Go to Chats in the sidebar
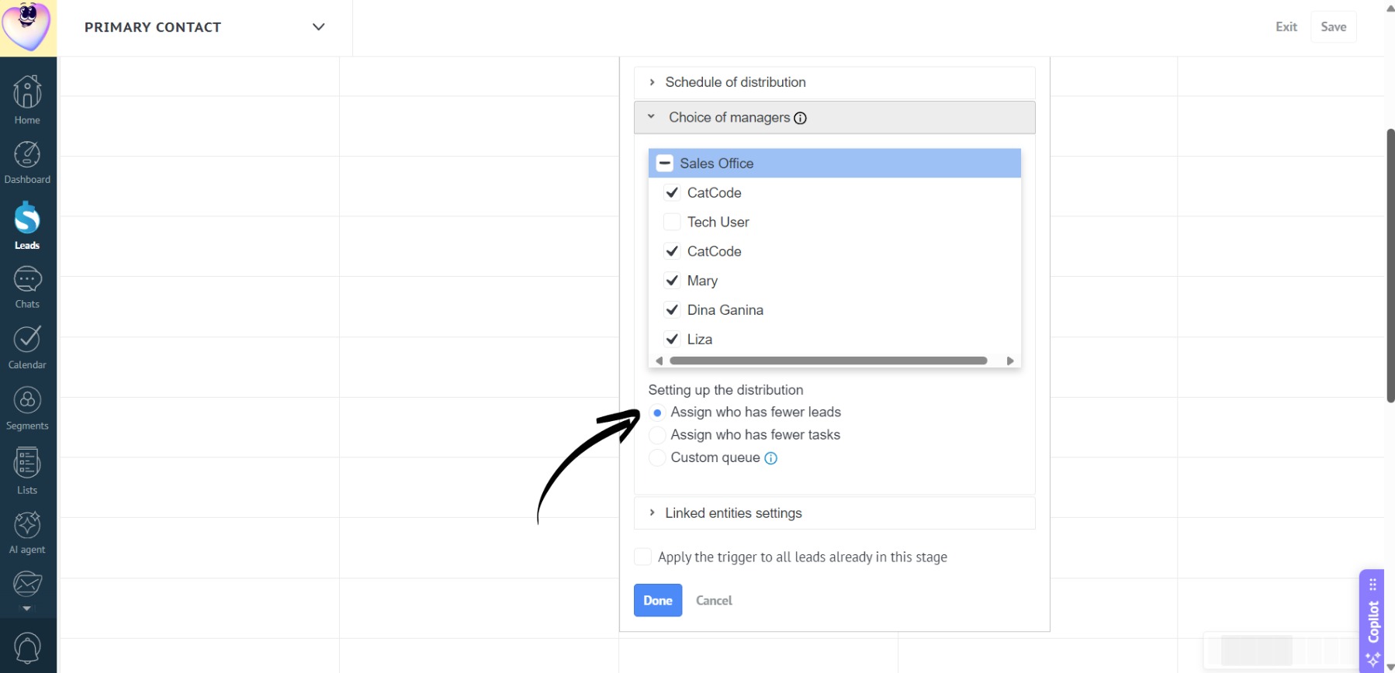Viewport: 1395px width, 673px height. 27,288
